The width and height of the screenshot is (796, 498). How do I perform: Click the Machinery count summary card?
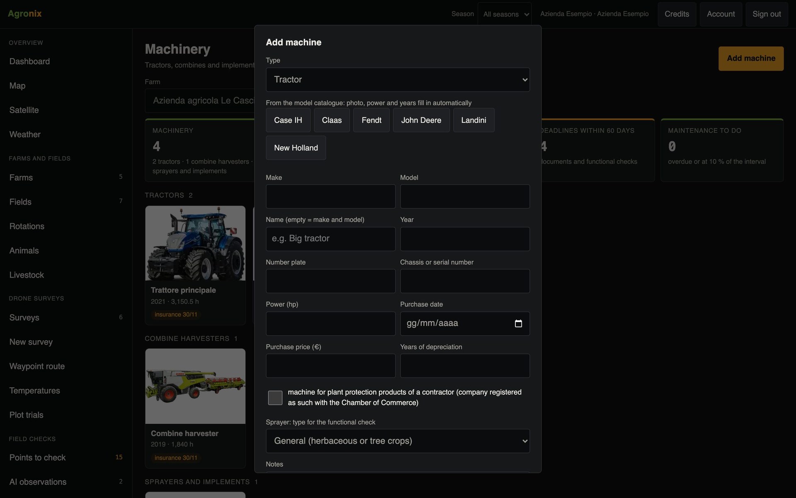200,150
